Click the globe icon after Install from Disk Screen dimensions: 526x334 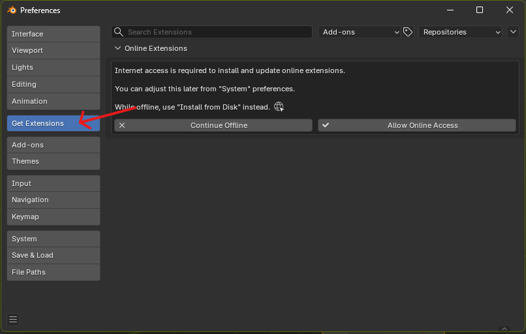tap(279, 107)
